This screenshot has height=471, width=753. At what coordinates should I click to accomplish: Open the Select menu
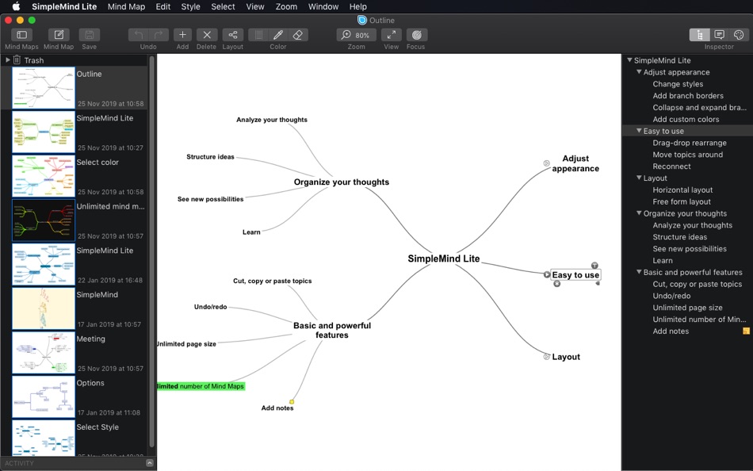[224, 6]
